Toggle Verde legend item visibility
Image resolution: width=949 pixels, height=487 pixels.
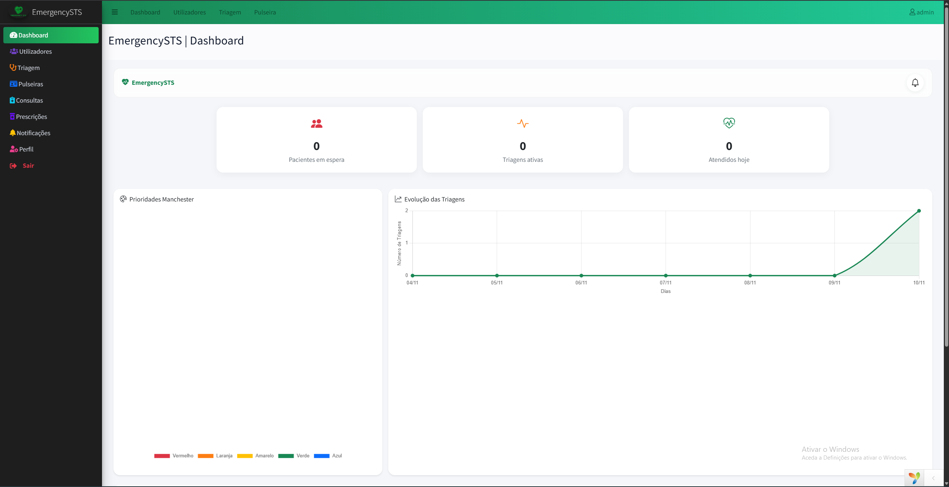tap(294, 456)
